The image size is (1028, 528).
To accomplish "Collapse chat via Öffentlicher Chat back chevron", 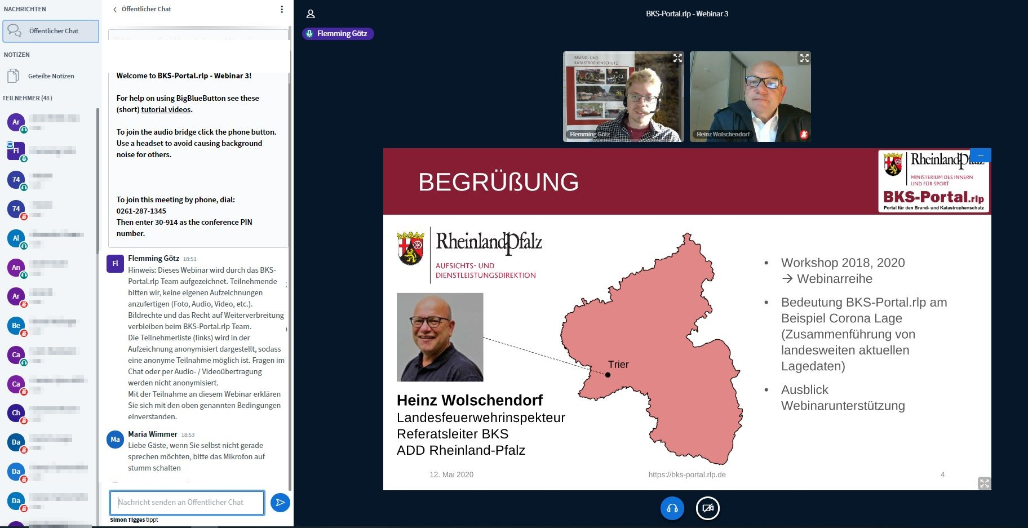I will click(x=116, y=9).
